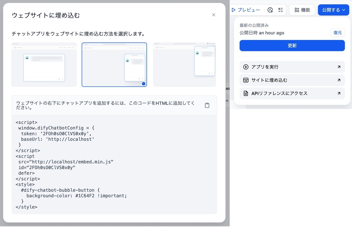
Task: Open the version history clock icon
Action: pos(270,10)
